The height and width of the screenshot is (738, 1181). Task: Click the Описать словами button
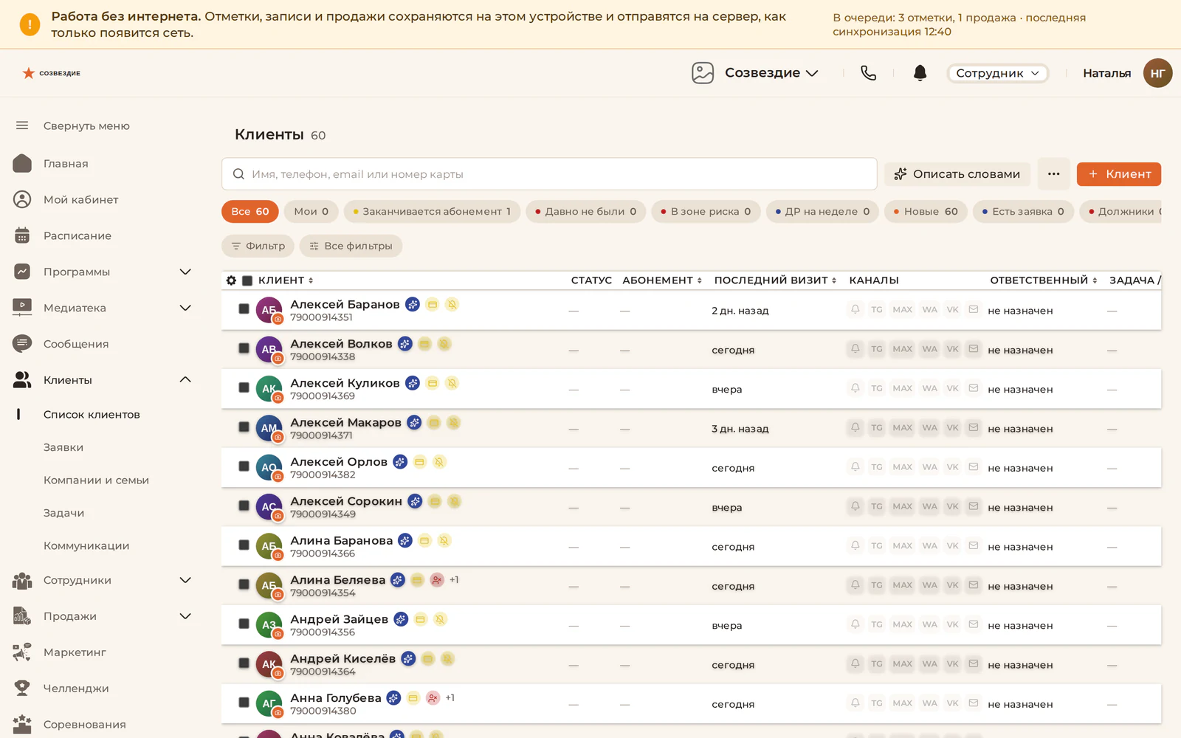click(x=957, y=174)
